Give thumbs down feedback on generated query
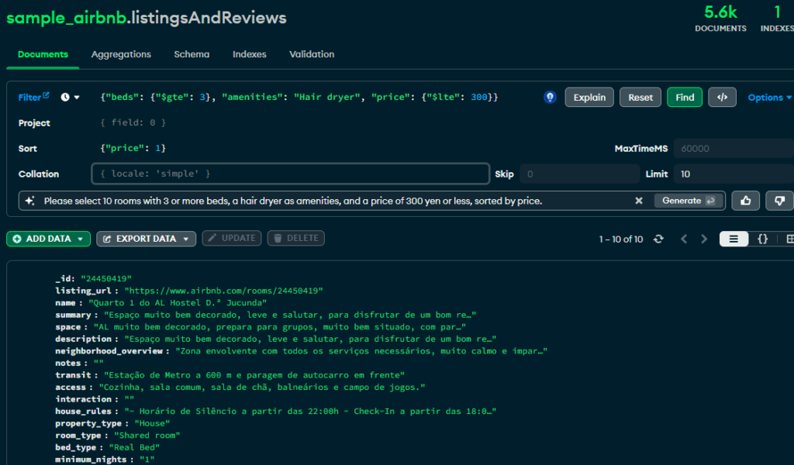Screen dimensions: 794x465 pos(779,201)
